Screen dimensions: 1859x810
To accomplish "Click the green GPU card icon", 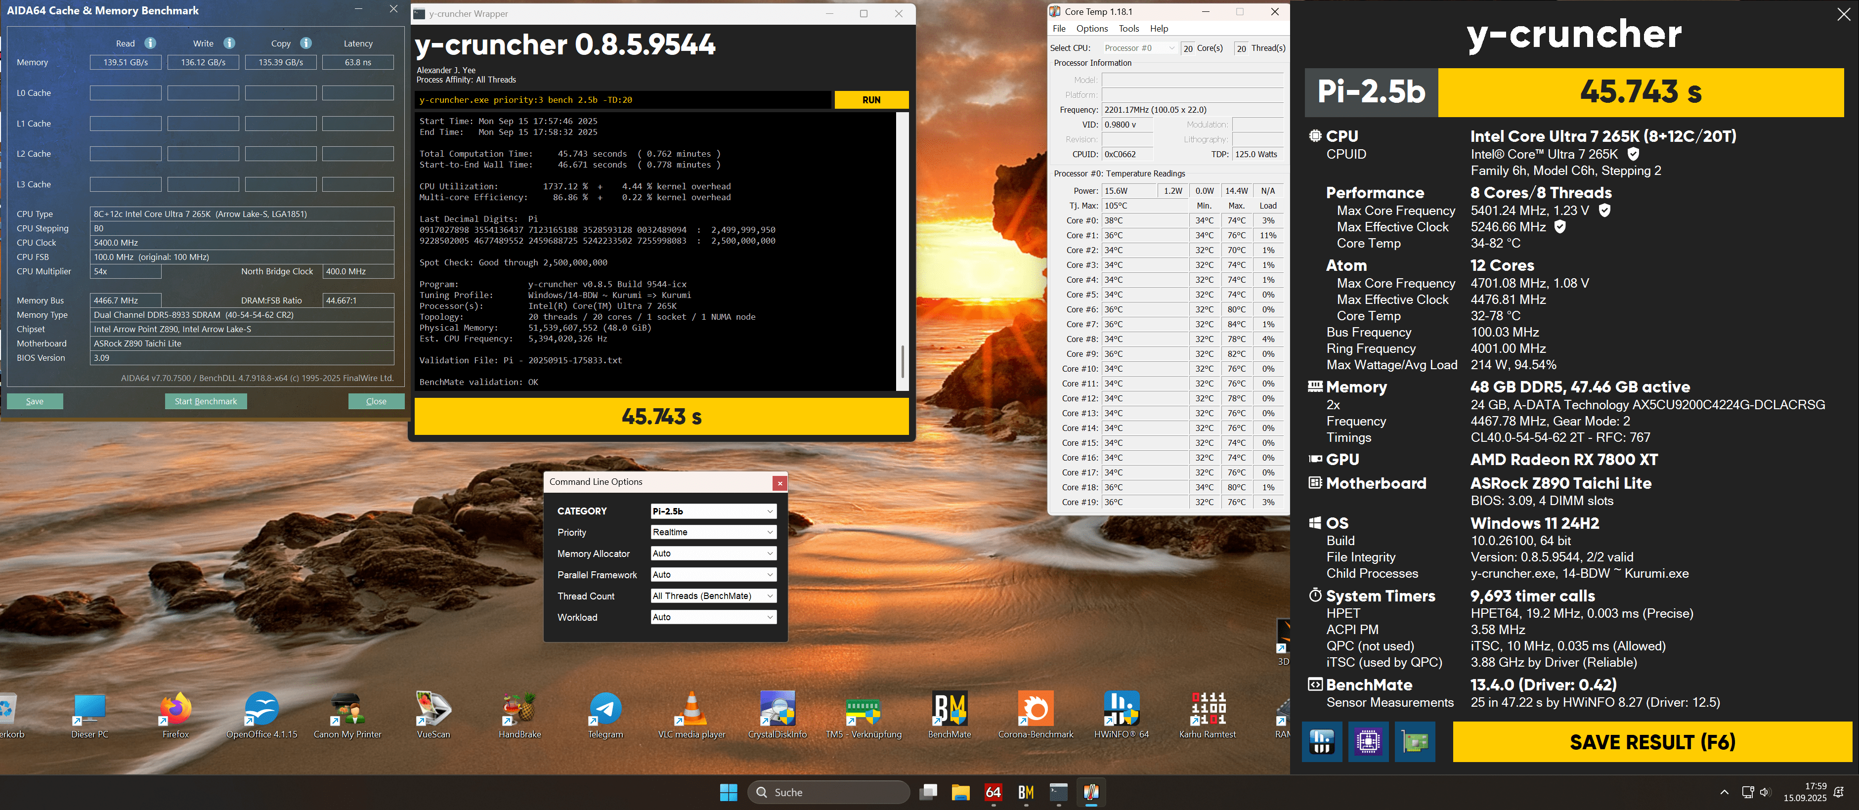I will tap(1415, 741).
